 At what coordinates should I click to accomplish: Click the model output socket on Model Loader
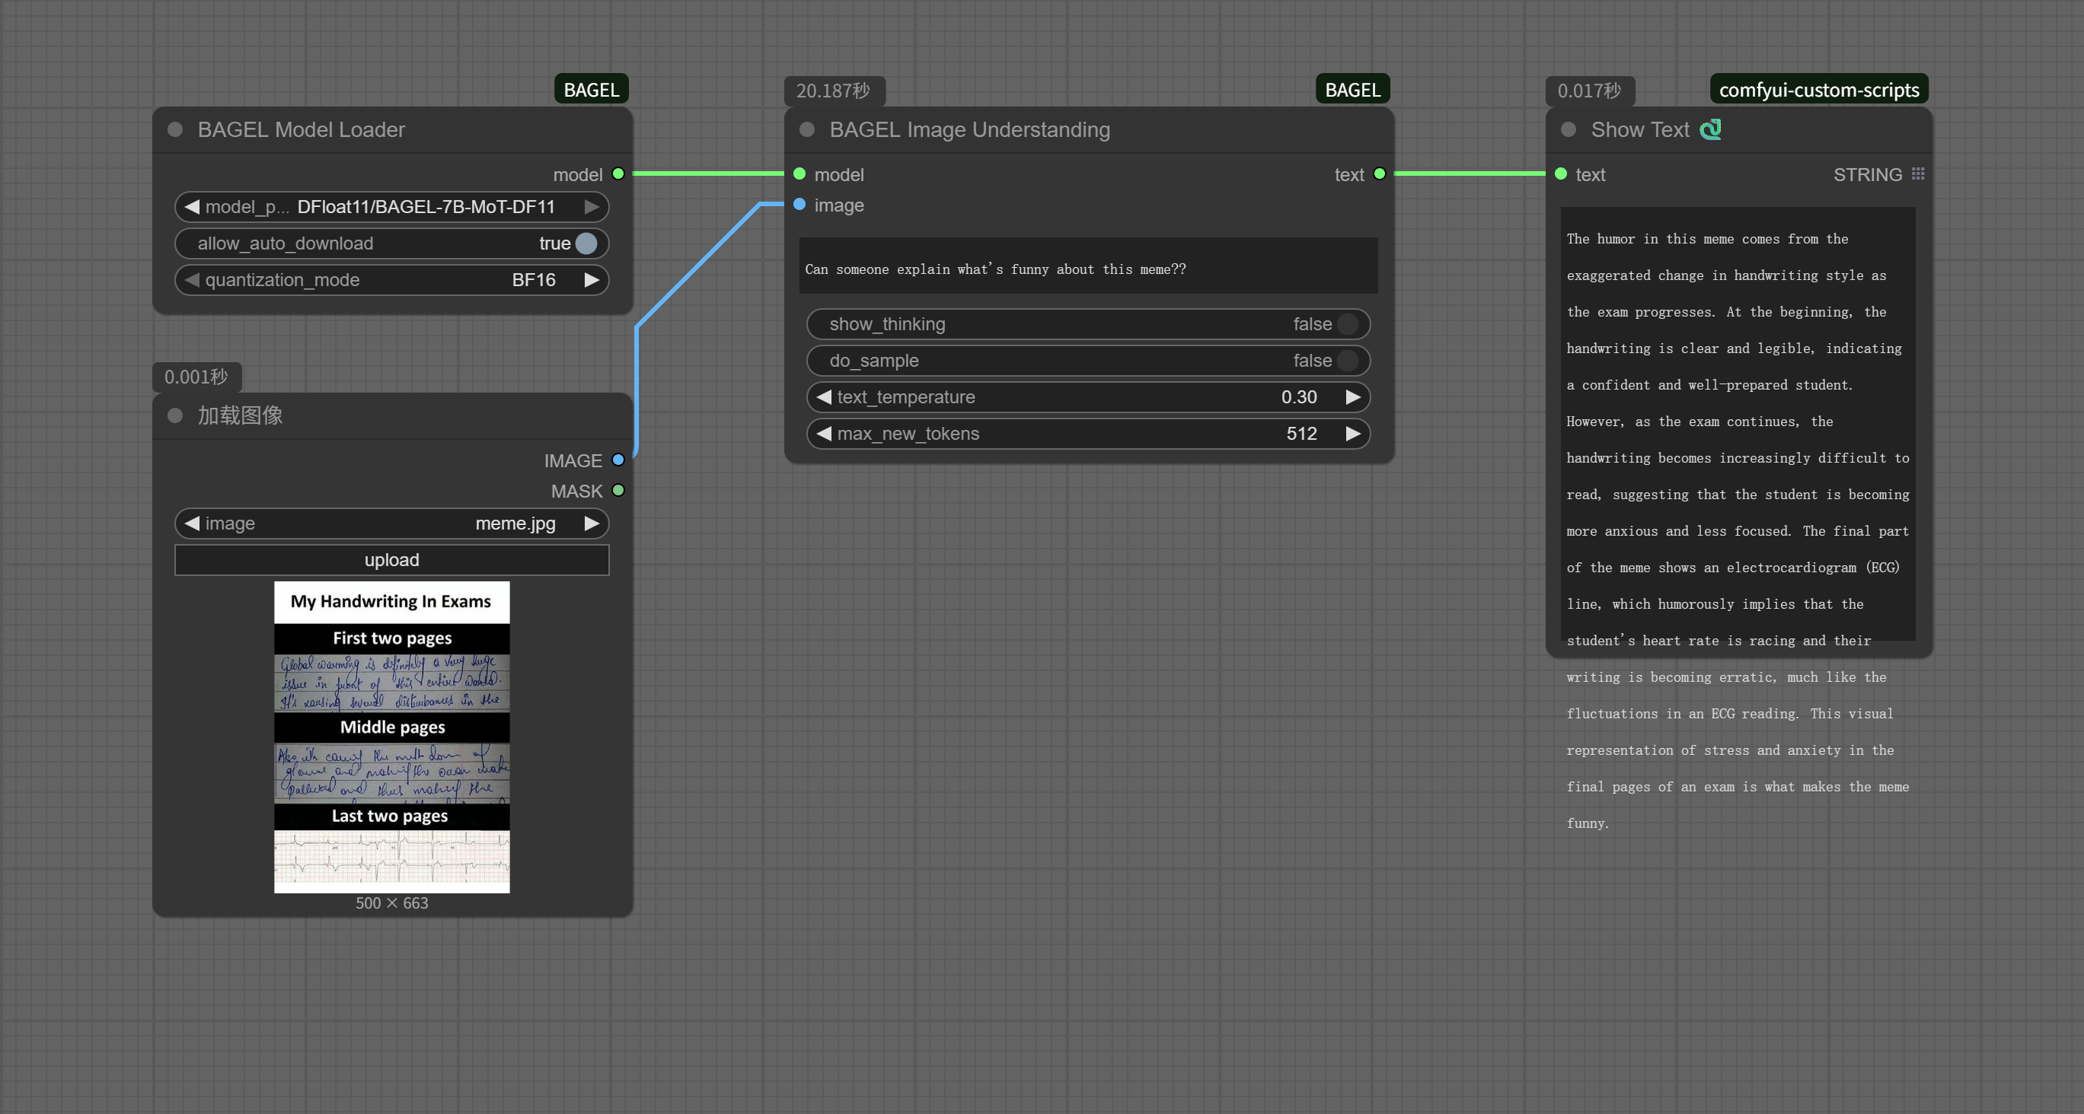[x=618, y=173]
